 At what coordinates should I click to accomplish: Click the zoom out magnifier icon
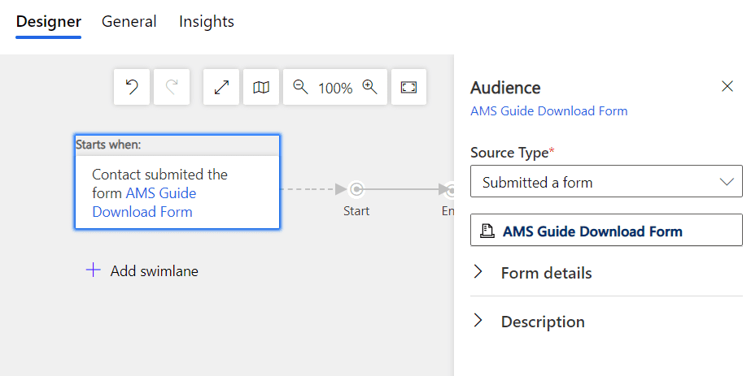coord(300,87)
